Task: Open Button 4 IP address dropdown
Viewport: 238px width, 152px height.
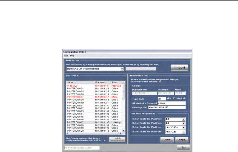Action: click(184, 132)
